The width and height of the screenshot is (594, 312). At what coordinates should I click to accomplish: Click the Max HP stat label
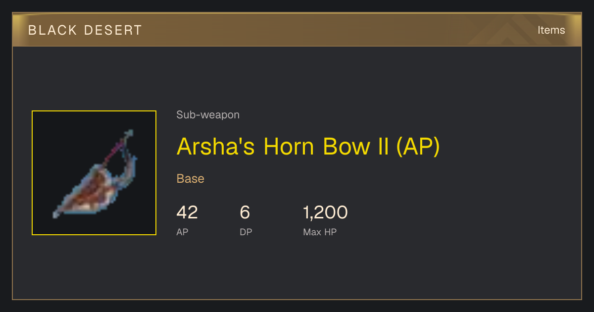[320, 232]
